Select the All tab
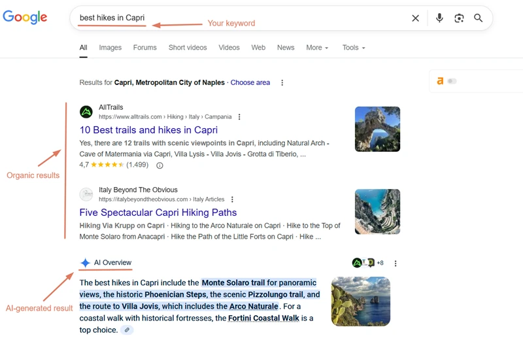This screenshot has width=523, height=342. (84, 47)
